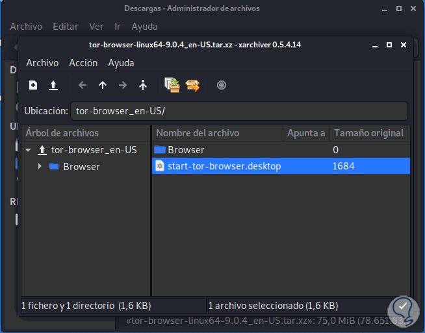This screenshot has height=333, width=425.
Task: Select Browser folder in the file tree
Action: tap(81, 166)
